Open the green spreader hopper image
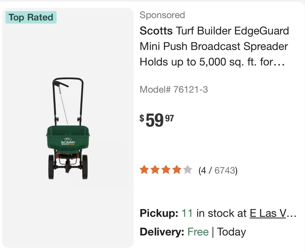 pos(68,135)
